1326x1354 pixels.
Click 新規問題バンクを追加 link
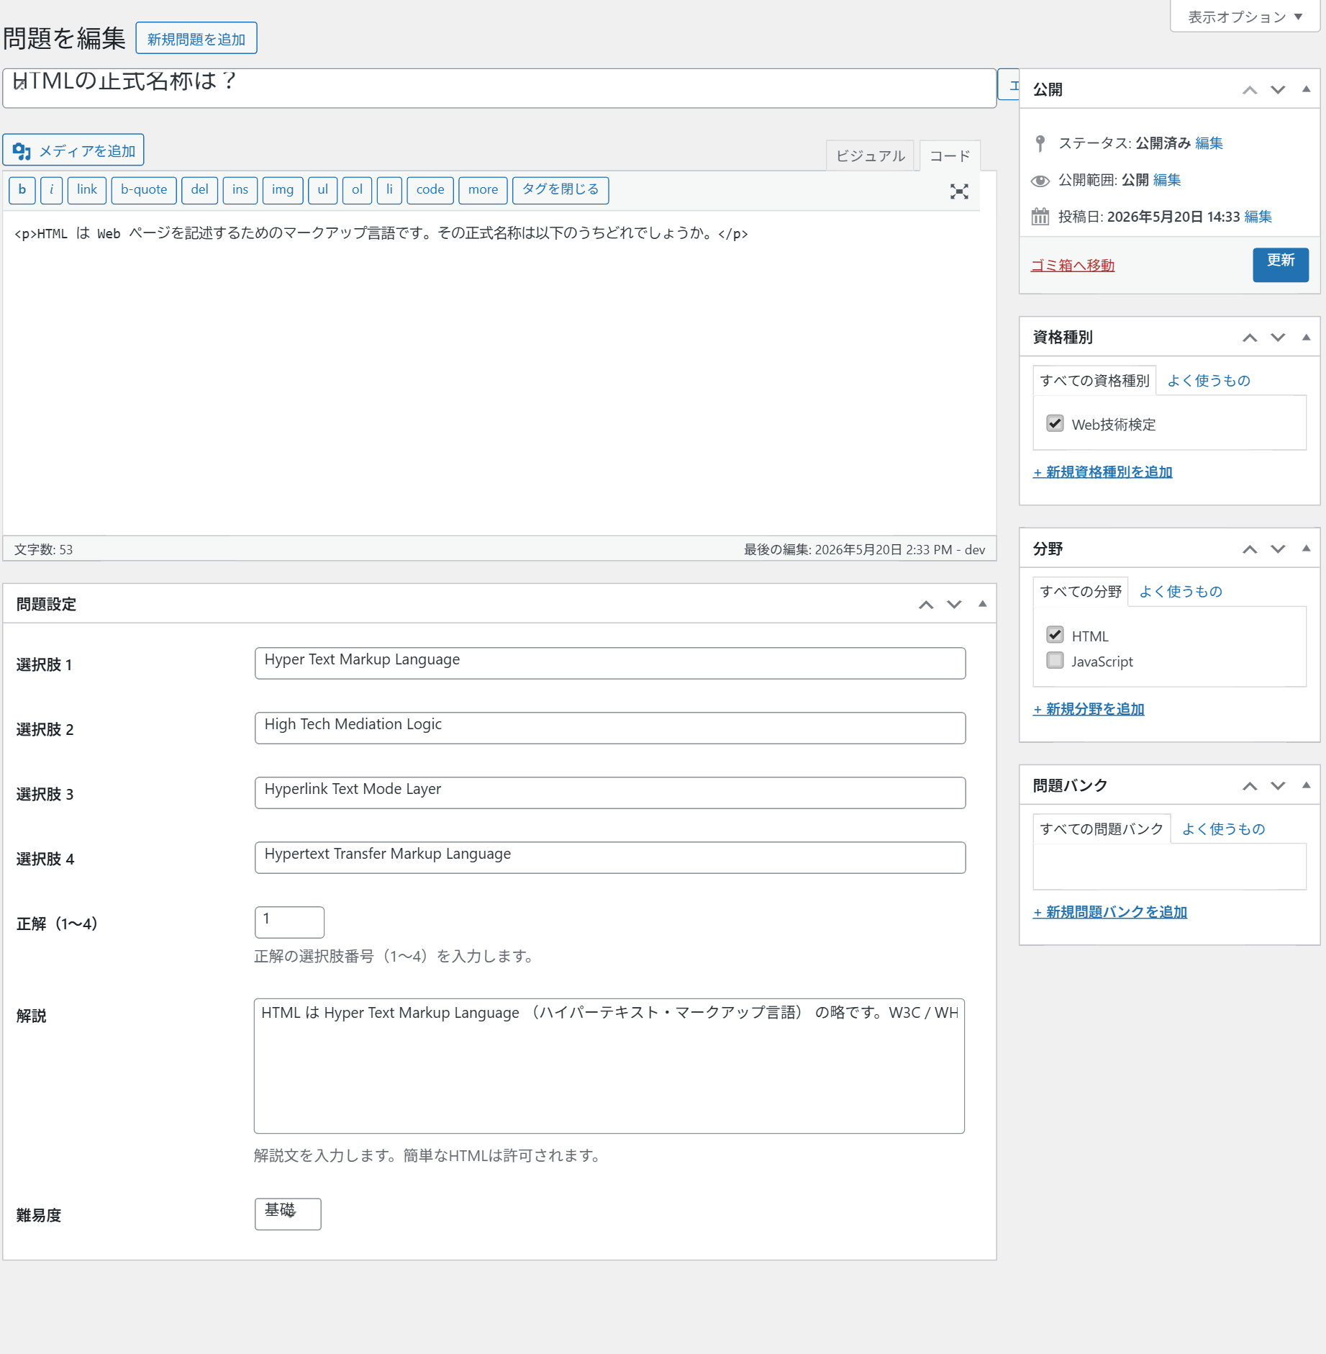coord(1110,912)
